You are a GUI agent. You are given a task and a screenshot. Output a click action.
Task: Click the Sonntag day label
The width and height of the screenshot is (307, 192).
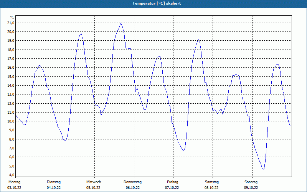coord(251,182)
